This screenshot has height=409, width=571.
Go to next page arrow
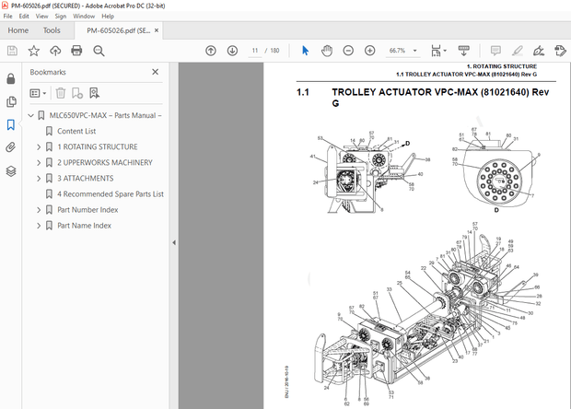[x=232, y=51]
